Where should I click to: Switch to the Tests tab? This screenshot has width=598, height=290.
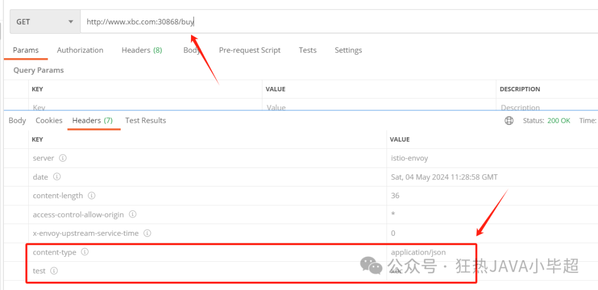coord(308,50)
